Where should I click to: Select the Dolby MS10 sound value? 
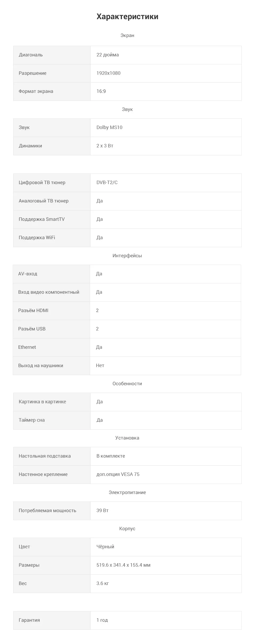[109, 127]
